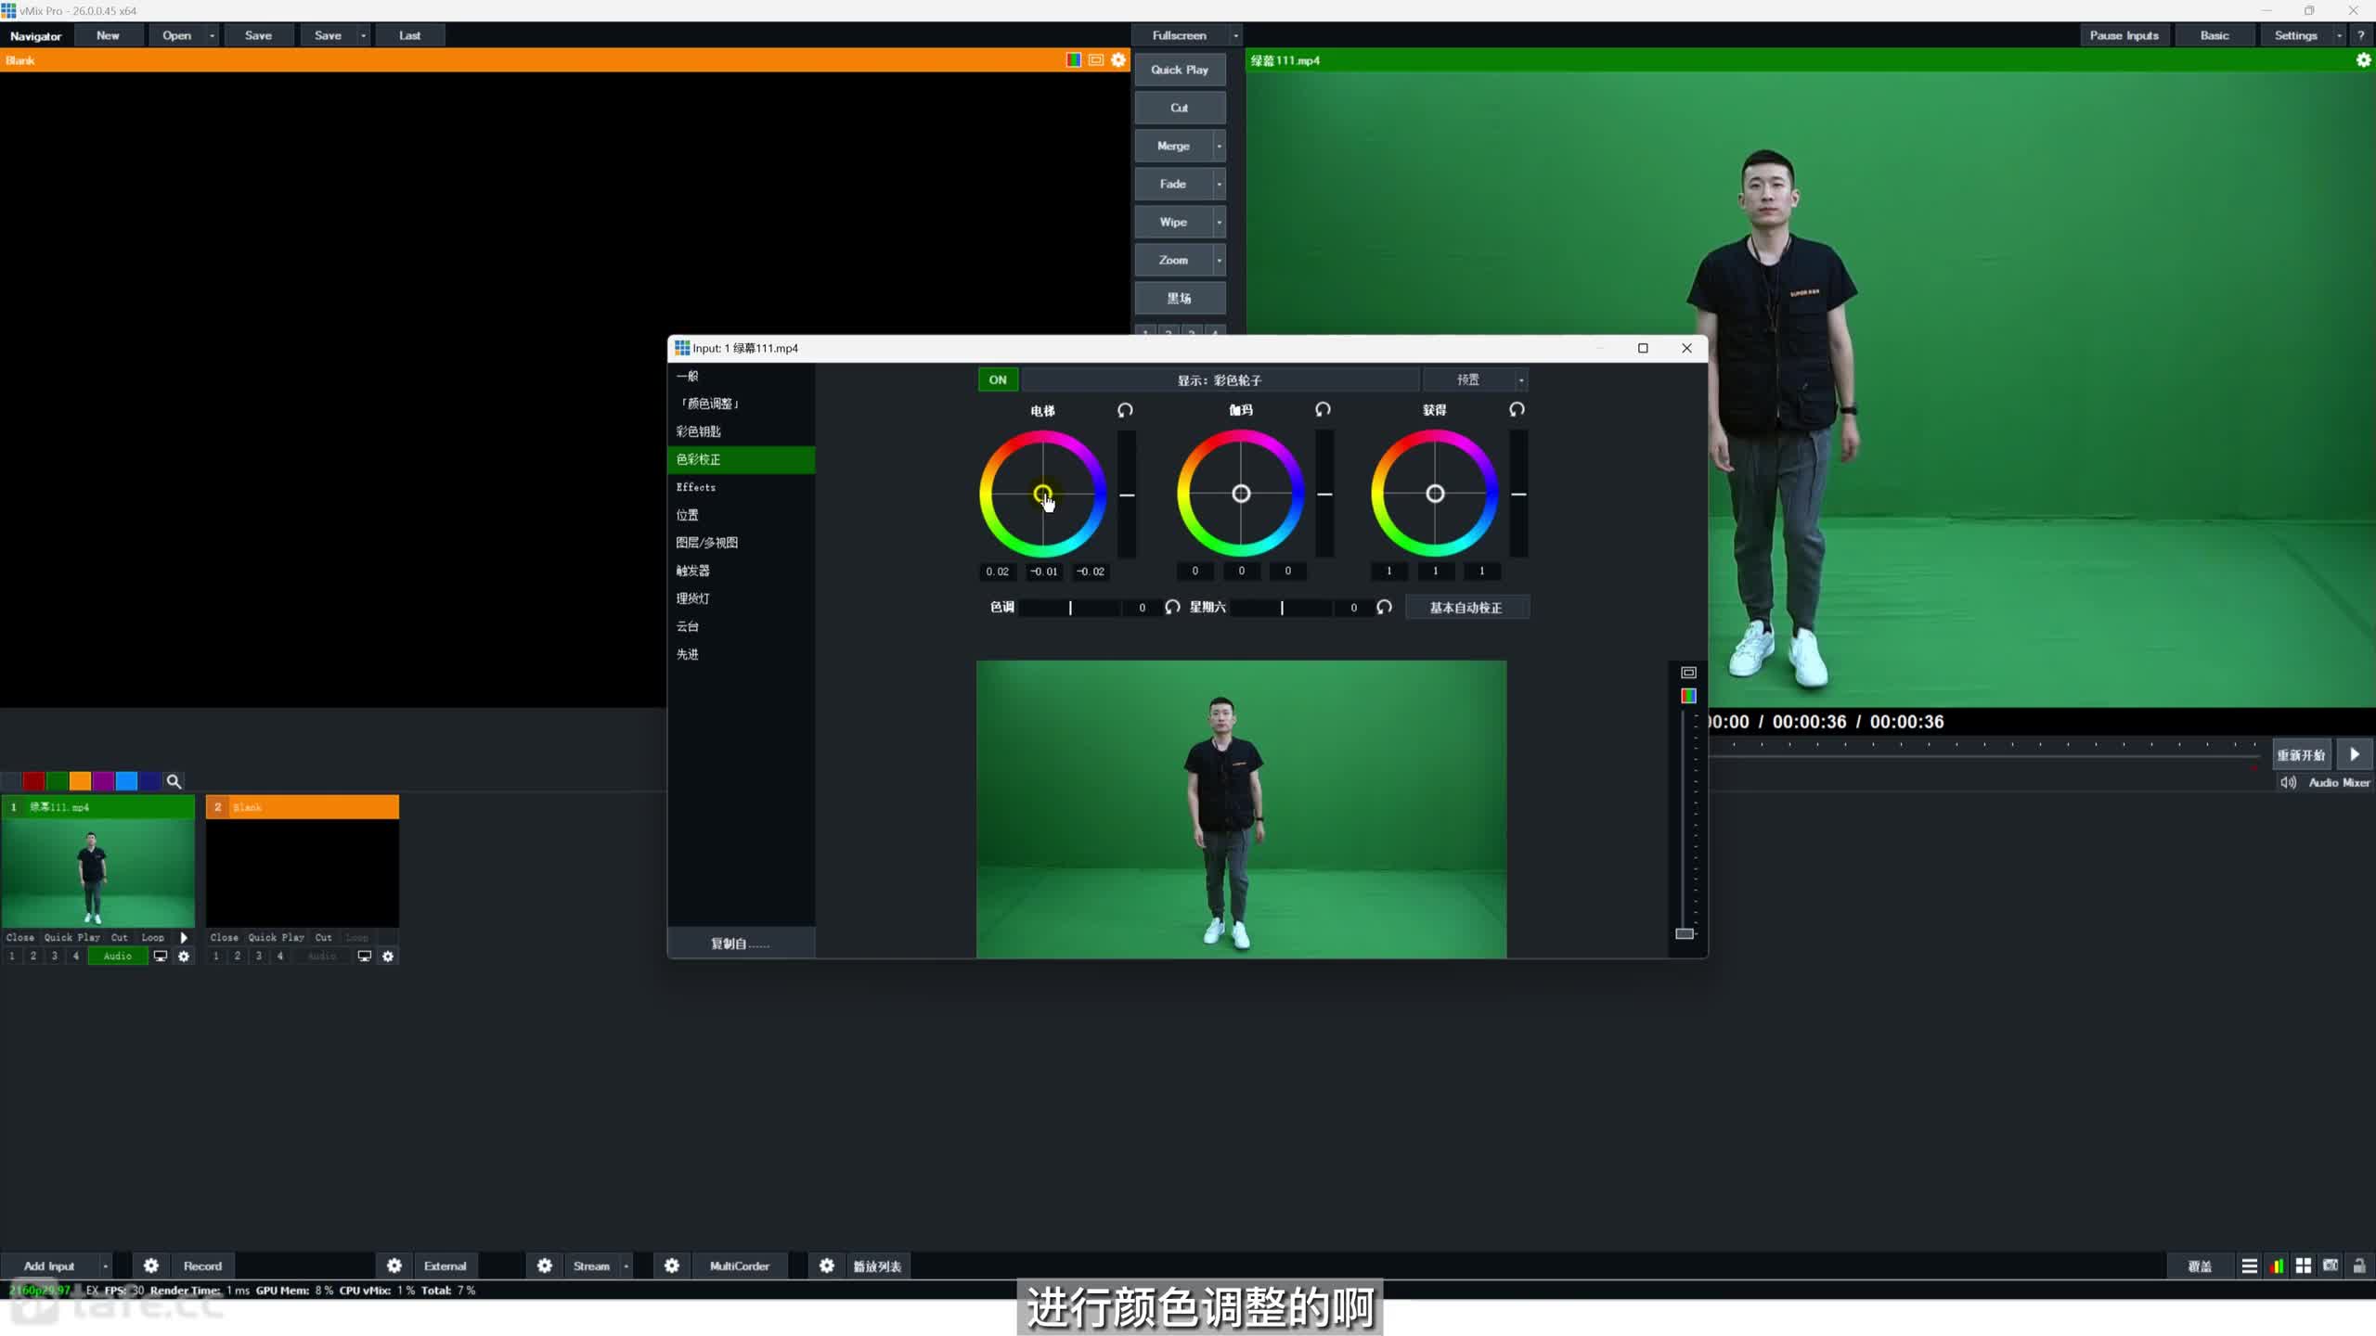The image size is (2376, 1336).
Task: Reset the 星期六 saturation slider
Action: coord(1384,607)
